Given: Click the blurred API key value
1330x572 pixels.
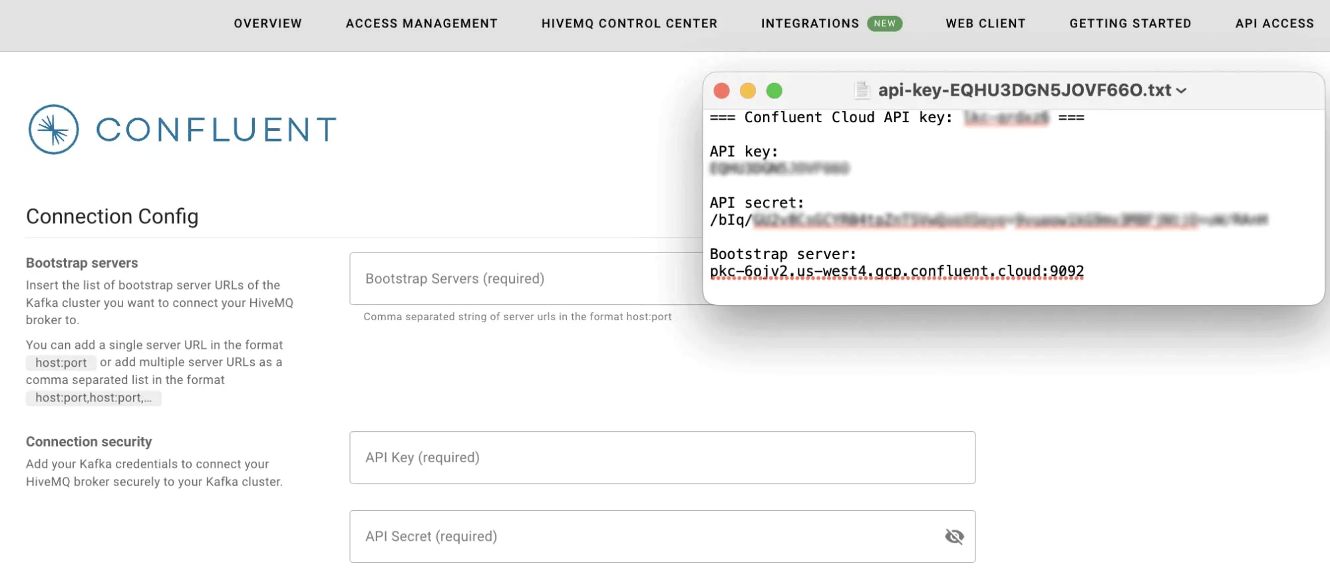Looking at the screenshot, I should [x=780, y=169].
